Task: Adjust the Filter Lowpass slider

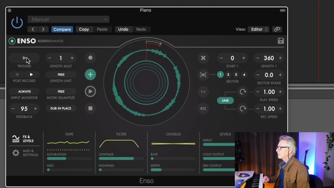Action: pos(121,158)
